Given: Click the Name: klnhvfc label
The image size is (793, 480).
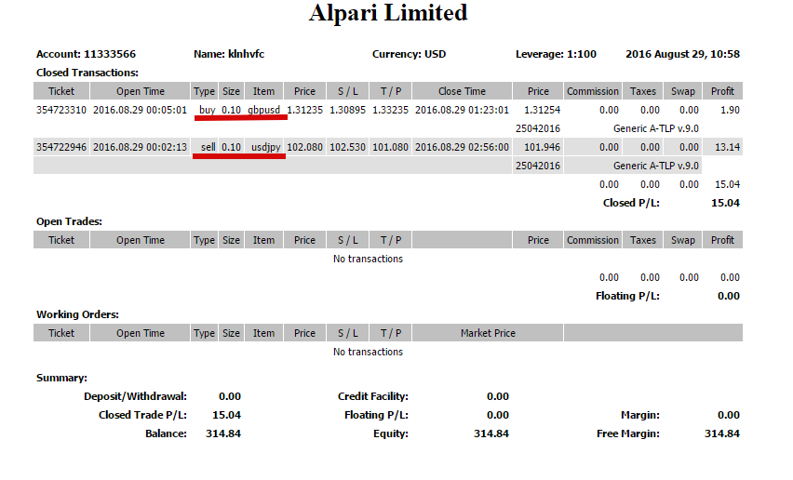Looking at the screenshot, I should (229, 54).
